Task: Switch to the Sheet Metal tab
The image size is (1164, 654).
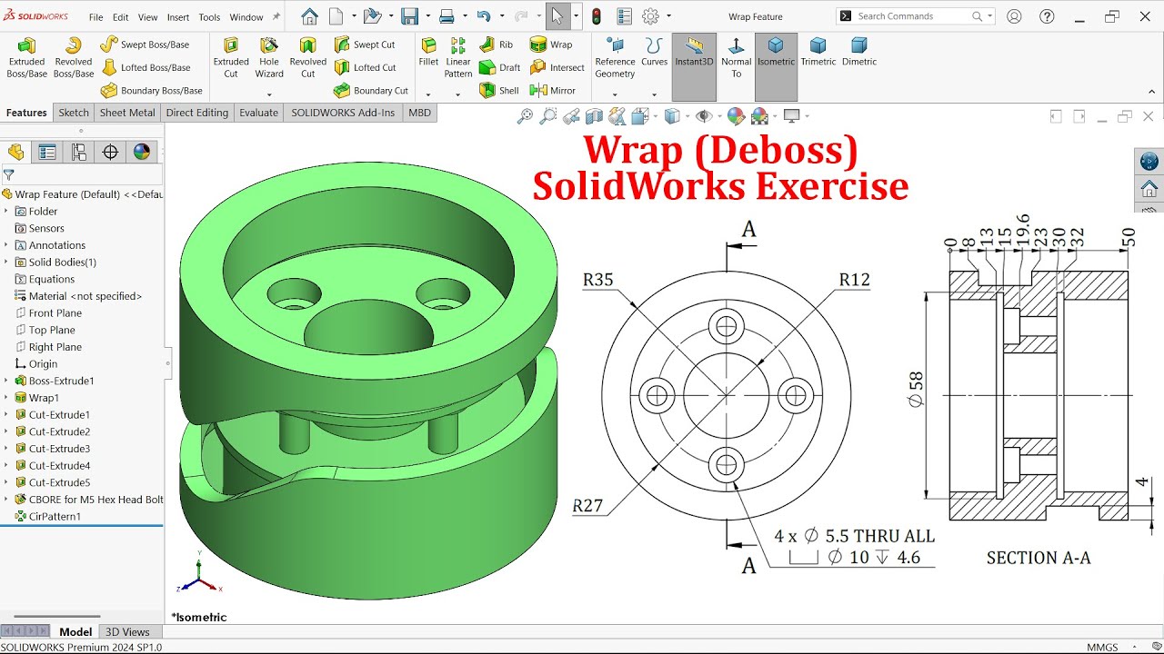Action: pyautogui.click(x=127, y=113)
